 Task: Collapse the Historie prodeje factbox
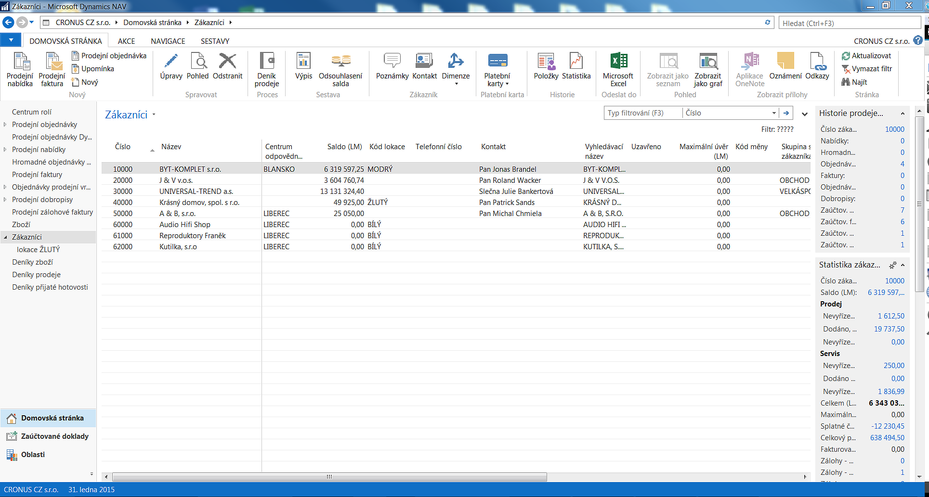(x=903, y=114)
